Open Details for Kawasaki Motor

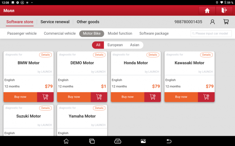206,55
